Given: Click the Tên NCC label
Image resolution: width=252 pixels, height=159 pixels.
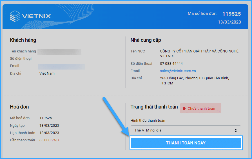Looking at the screenshot, I should coord(138,51).
